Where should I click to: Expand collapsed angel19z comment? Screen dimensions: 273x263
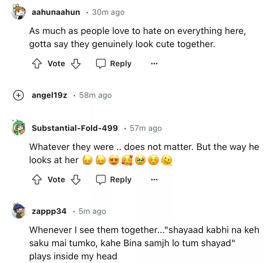(18, 95)
